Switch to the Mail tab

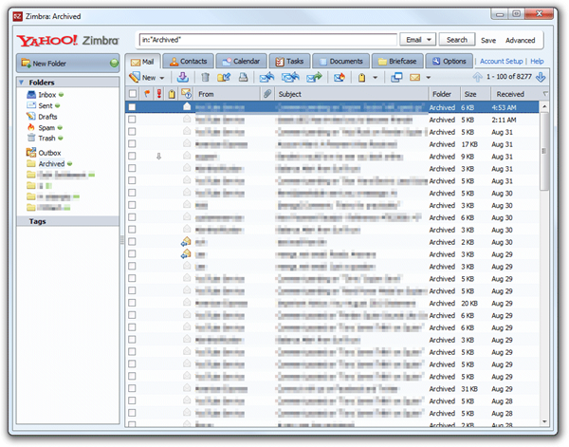142,62
